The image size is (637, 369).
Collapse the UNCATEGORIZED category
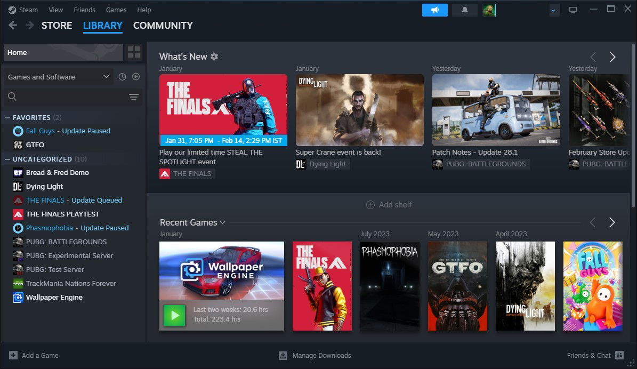point(6,159)
